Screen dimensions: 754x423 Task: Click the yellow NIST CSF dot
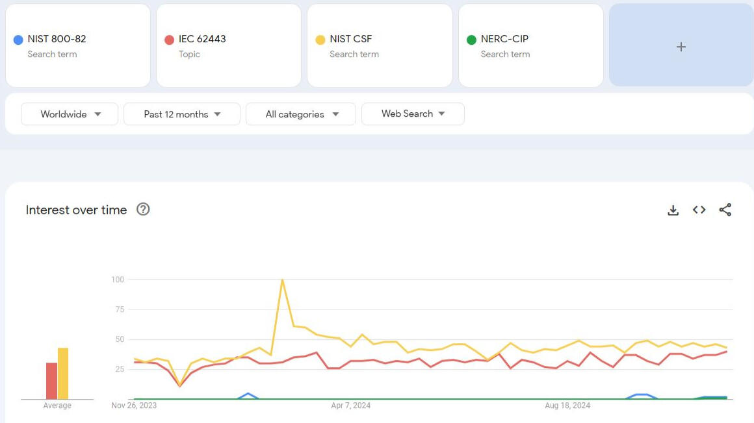point(320,40)
